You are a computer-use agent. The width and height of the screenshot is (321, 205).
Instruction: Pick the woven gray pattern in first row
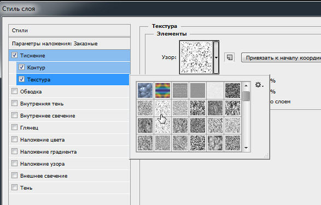tap(180, 90)
